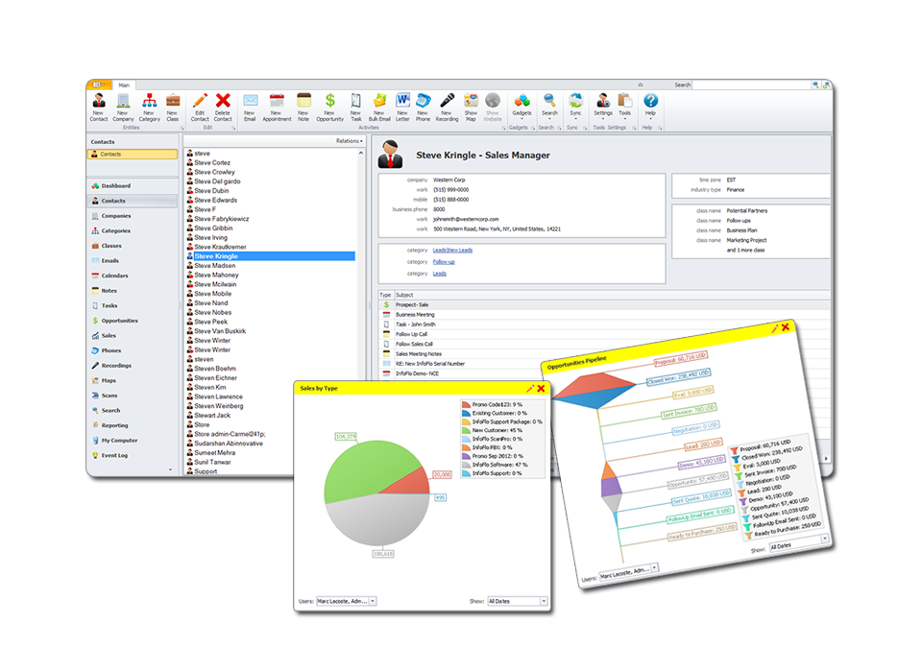This screenshot has width=922, height=672.
Task: Open the New Appointment calendar icon
Action: pos(277,107)
